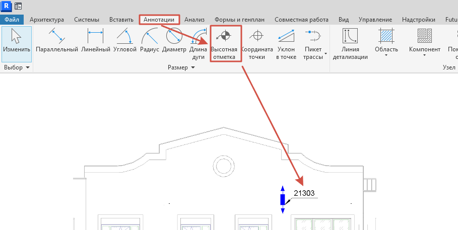Open the Файл menu

click(x=12, y=20)
